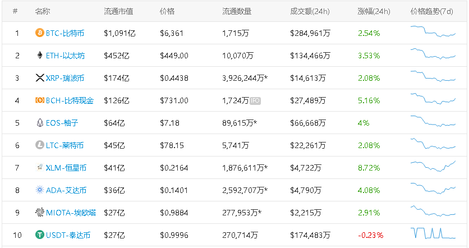View MIOTA 7-day price trend chart
This screenshot has width=469, height=248.
433,210
